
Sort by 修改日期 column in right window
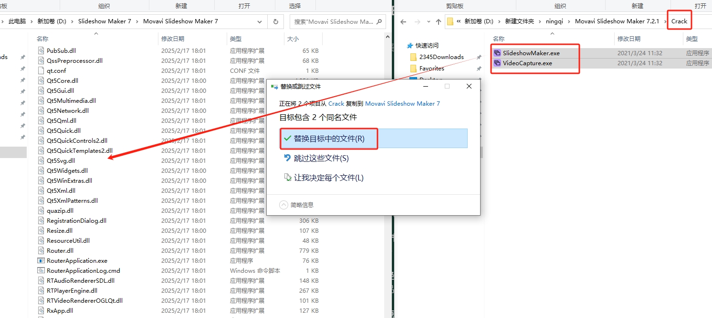[629, 39]
